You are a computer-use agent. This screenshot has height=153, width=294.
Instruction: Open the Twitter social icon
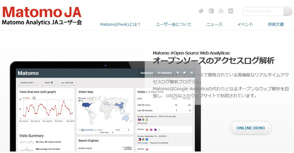pyautogui.click(x=201, y=11)
